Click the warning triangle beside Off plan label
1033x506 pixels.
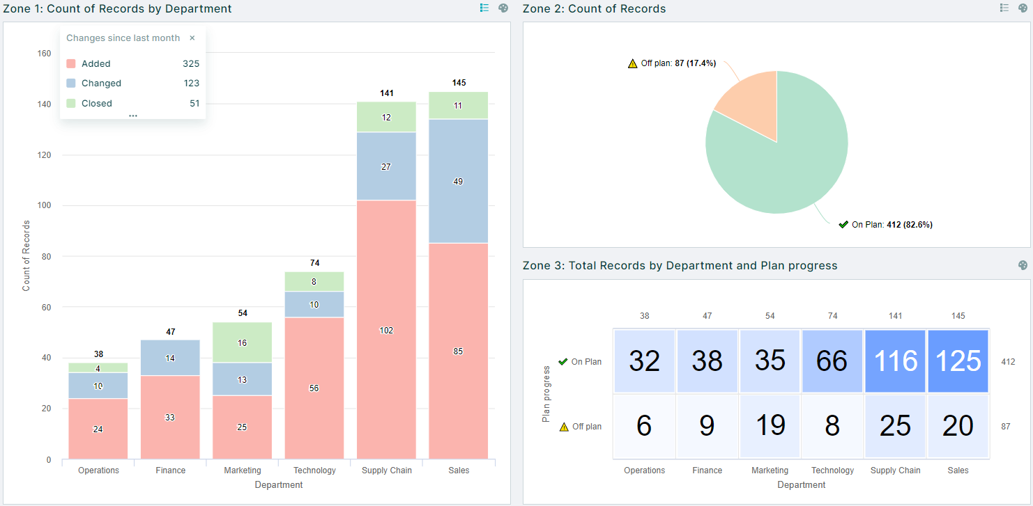point(631,63)
